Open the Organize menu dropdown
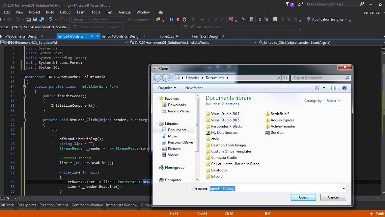 pos(167,88)
